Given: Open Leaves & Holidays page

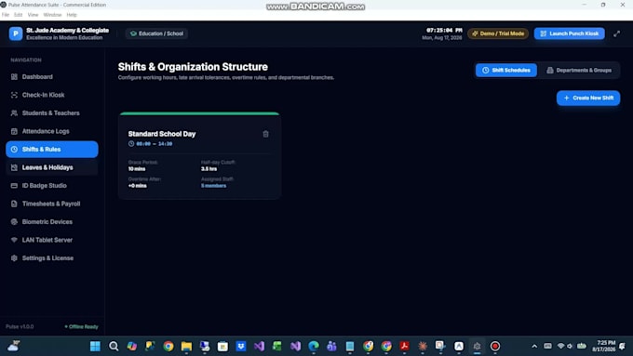Looking at the screenshot, I should click(52, 167).
